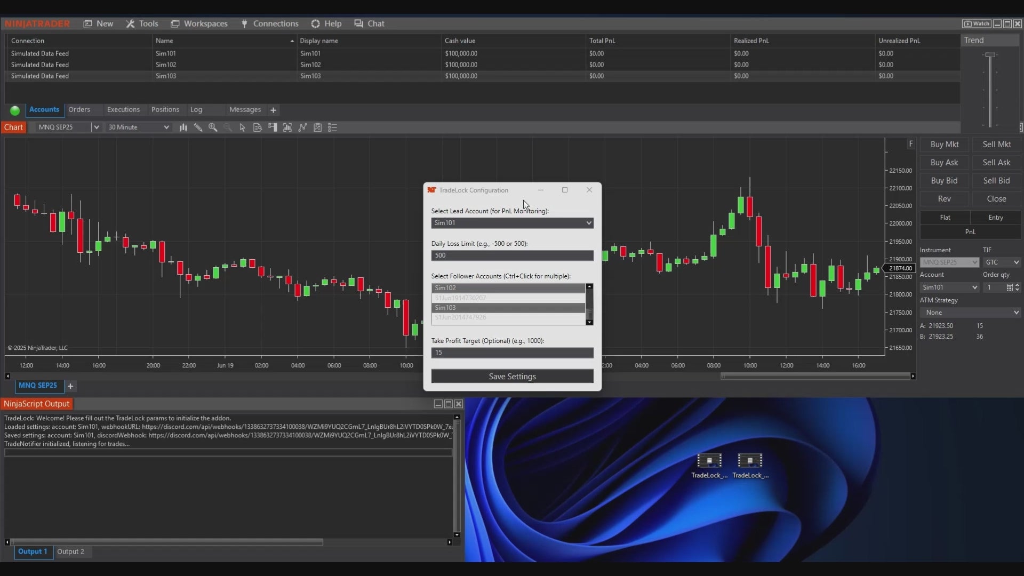
Task: Expand the Lead Account Sim101 dropdown
Action: tap(512, 223)
